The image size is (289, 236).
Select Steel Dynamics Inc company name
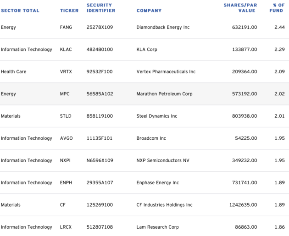(157, 116)
